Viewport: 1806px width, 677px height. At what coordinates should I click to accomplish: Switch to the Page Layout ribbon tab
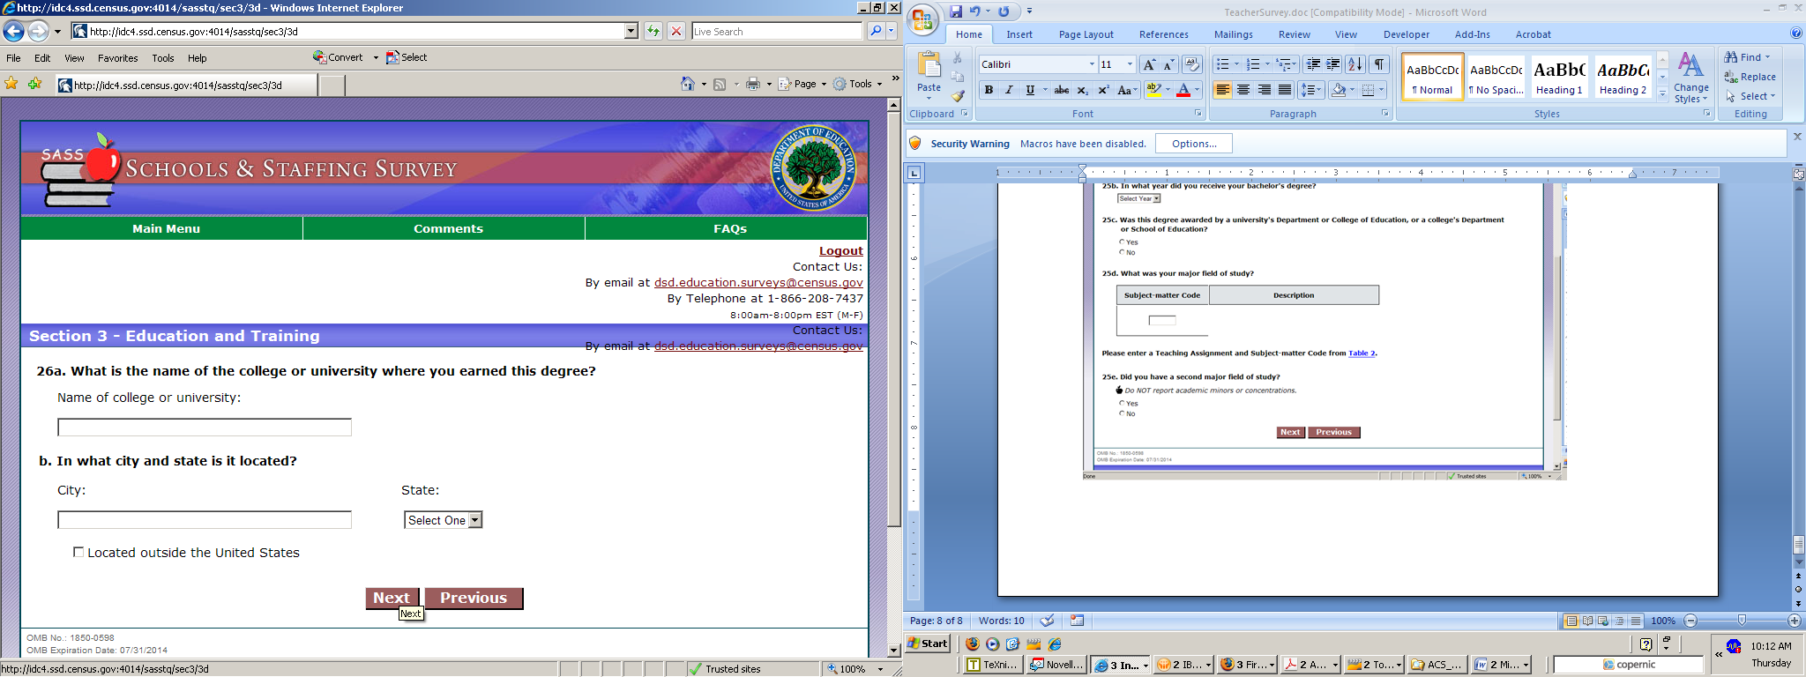(1086, 34)
